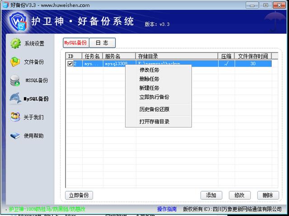This screenshot has height=216, width=289.
Task: Click the File Backup folder icon
Action: [x=15, y=62]
